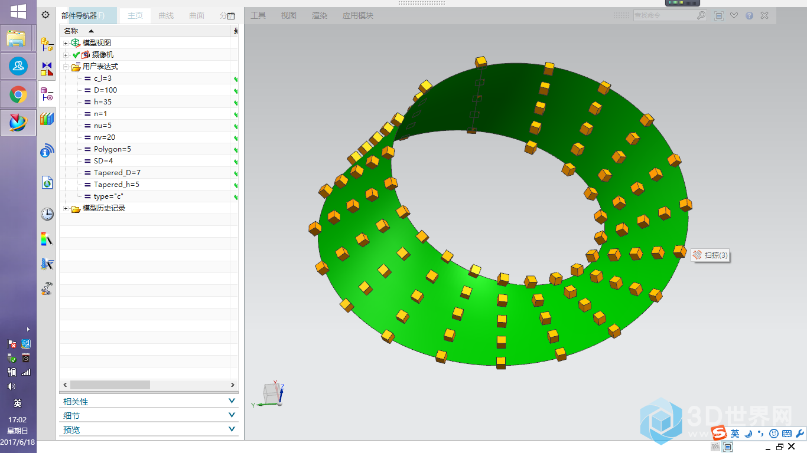Switch to the 视图 tab
Screen dimensions: 807x453
tap(289, 15)
